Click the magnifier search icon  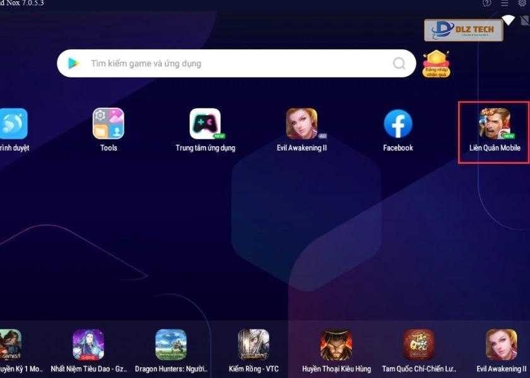pos(399,64)
